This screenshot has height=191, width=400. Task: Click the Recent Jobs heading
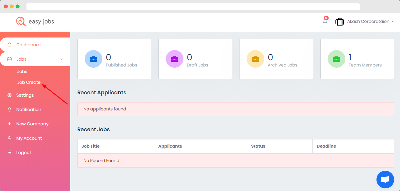pyautogui.click(x=93, y=129)
